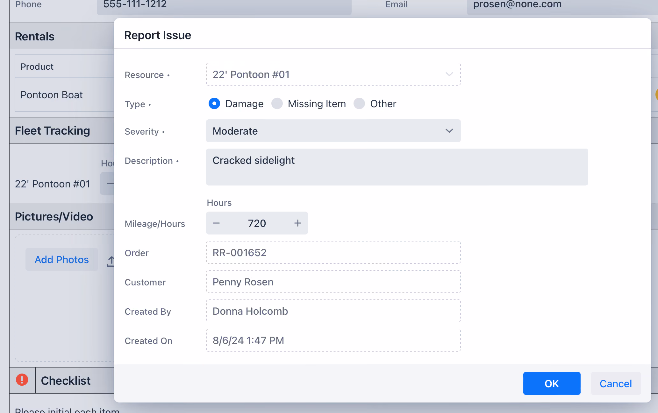Select the Damage radio button
This screenshot has height=413, width=658.
click(x=214, y=104)
